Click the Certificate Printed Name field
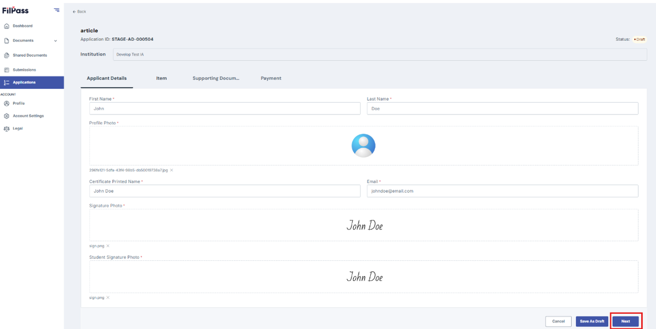The image size is (656, 329). (225, 191)
